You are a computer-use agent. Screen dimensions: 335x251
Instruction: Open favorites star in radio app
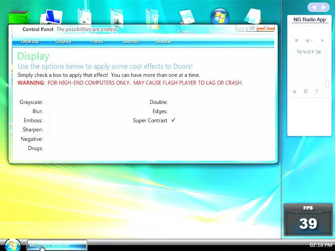point(295,92)
